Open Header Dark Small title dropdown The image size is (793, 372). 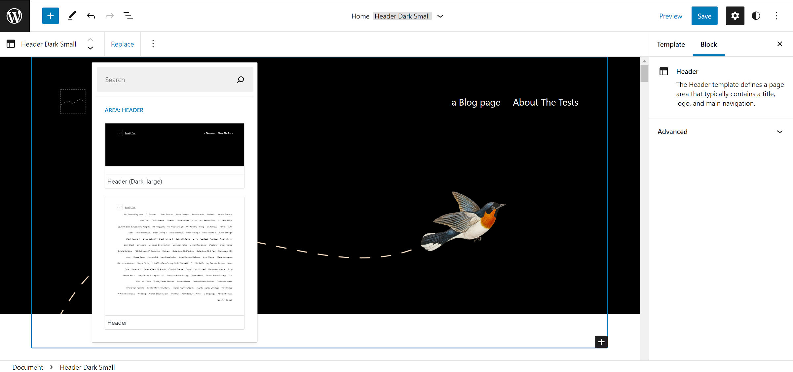point(440,16)
